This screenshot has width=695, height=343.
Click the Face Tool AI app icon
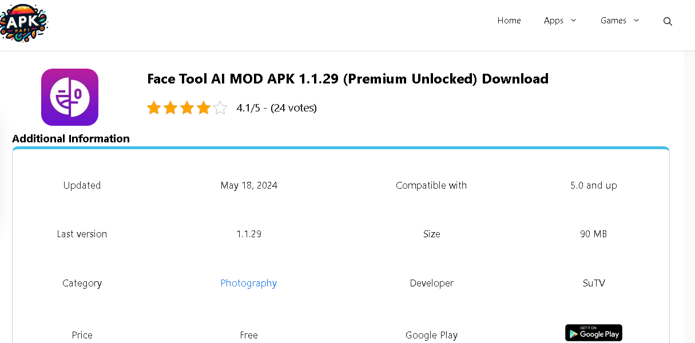(70, 97)
